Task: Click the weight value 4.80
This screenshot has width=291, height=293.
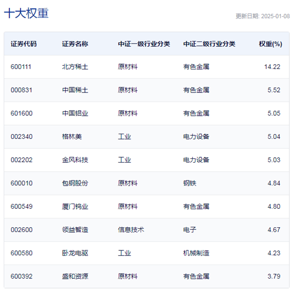Action: point(274,207)
